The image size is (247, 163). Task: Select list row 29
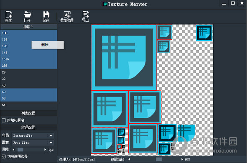tap(28, 72)
